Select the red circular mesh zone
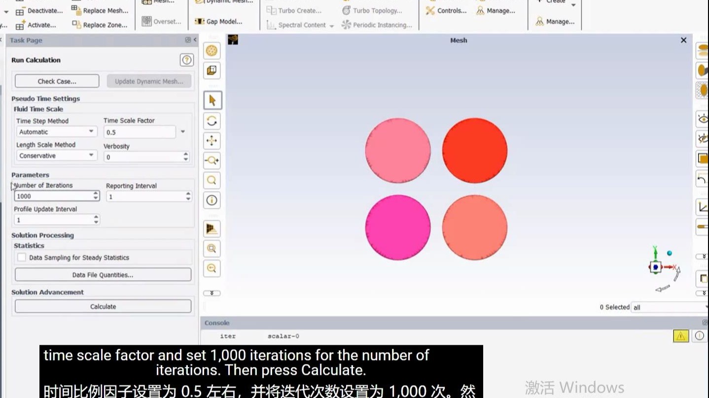 pos(474,151)
